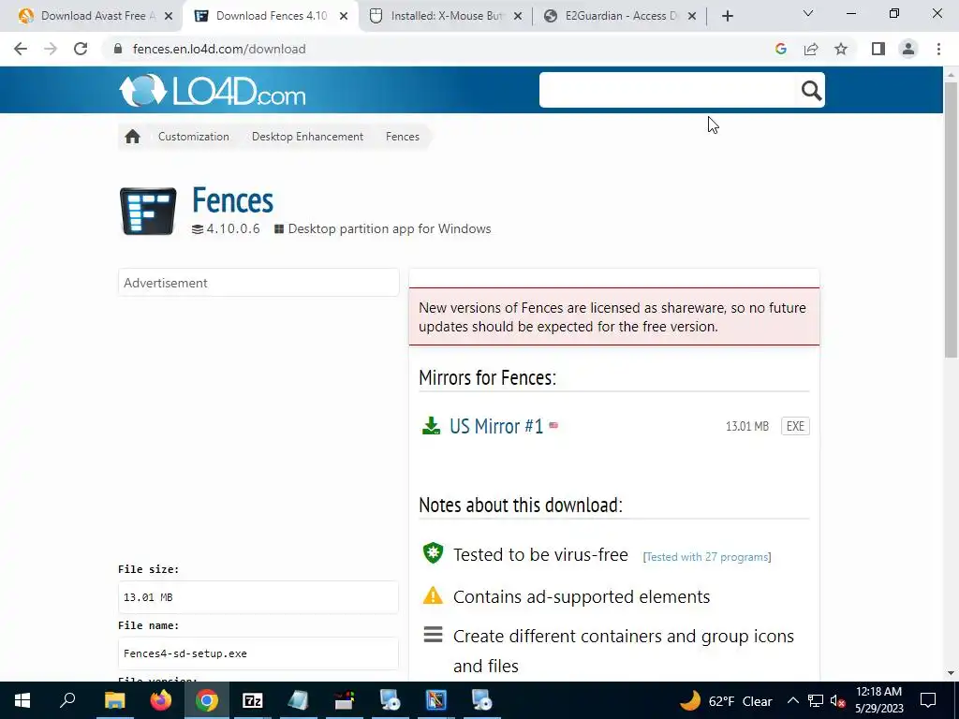Click the page vertical scrollbar thumb
The height and width of the screenshot is (719, 959).
951,220
